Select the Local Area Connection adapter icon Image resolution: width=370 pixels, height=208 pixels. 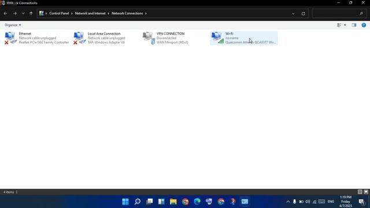(x=80, y=38)
